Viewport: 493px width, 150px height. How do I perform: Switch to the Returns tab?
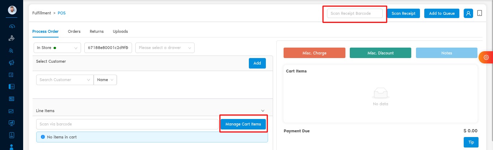click(97, 31)
